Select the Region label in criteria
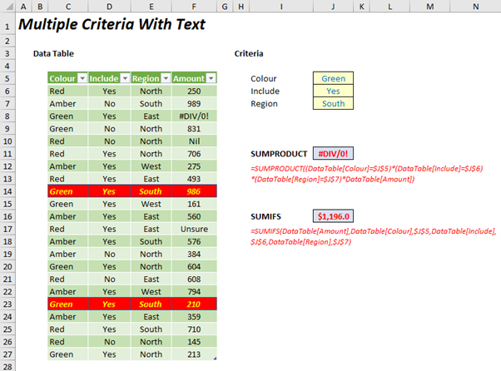501x371 pixels. [x=264, y=104]
